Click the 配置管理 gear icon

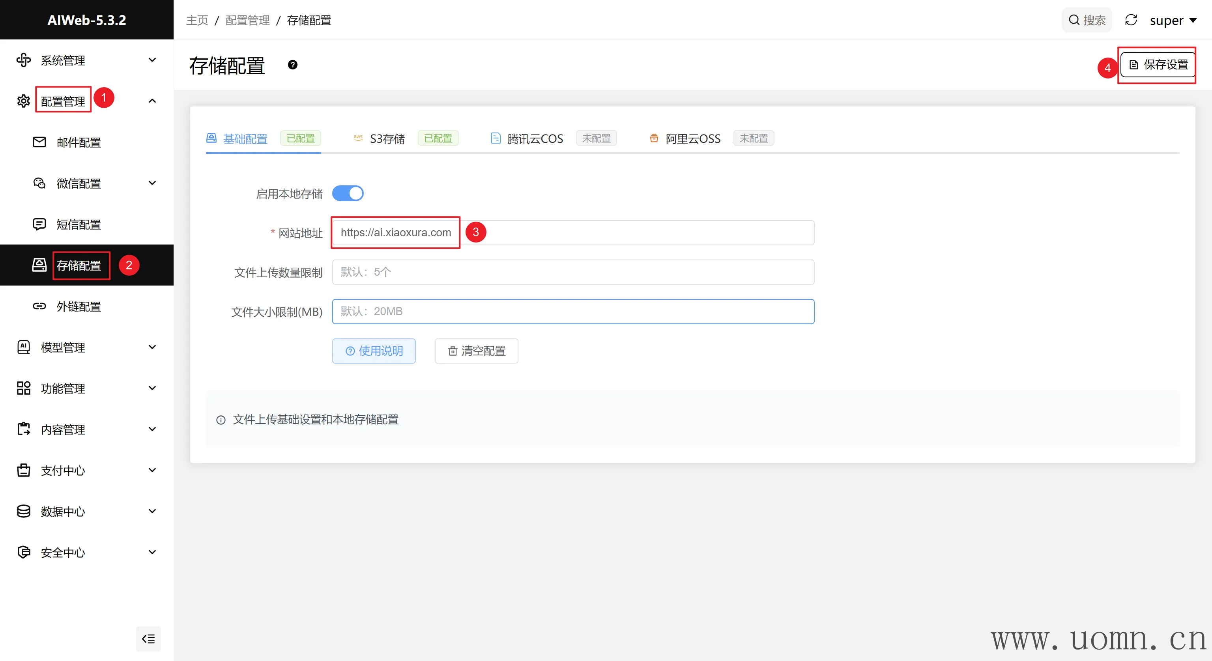[24, 101]
